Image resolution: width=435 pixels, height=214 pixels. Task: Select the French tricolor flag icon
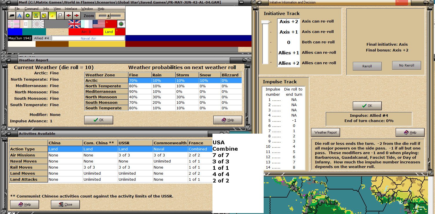point(87,24)
